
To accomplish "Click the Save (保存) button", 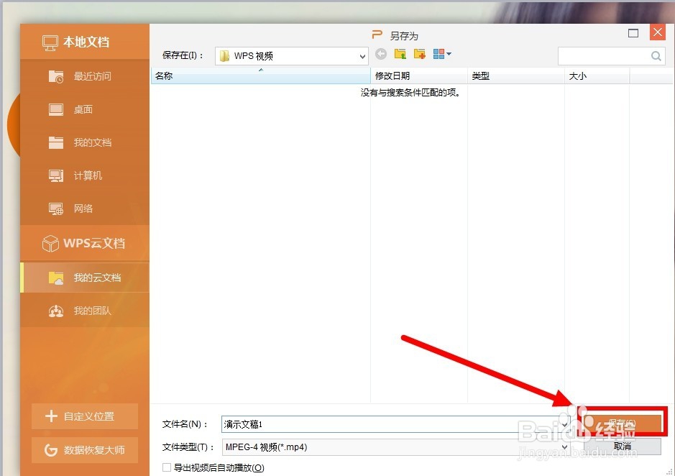I will click(x=622, y=424).
